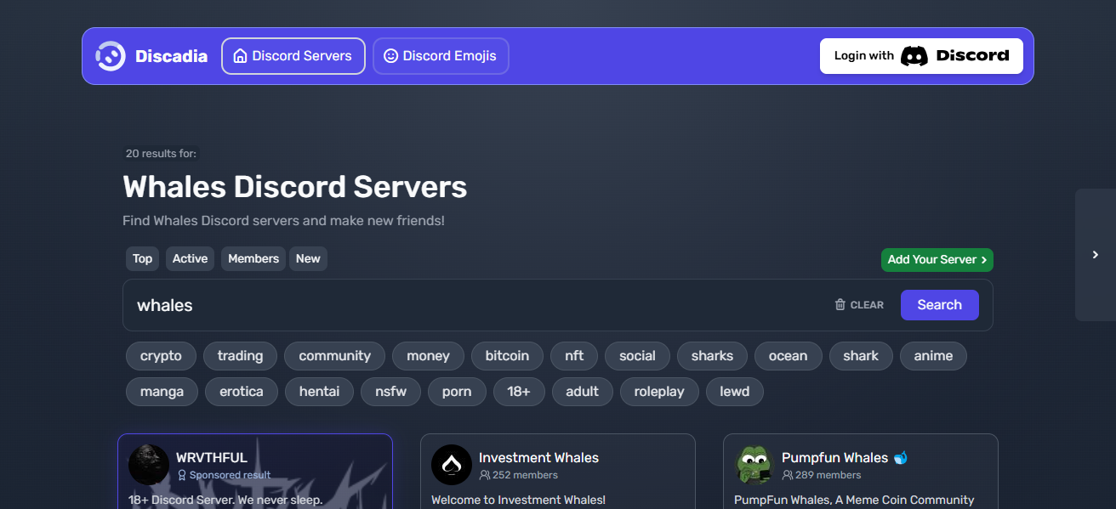Select the crypto tag
Viewport: 1116px width, 509px height.
click(161, 356)
